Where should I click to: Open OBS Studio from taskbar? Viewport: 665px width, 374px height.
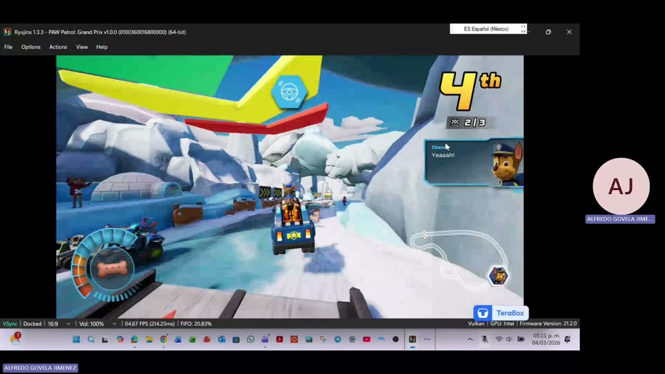(x=395, y=339)
